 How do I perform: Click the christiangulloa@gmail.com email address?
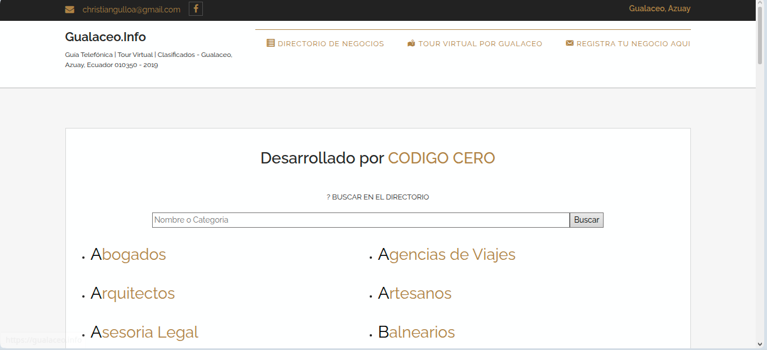click(131, 10)
